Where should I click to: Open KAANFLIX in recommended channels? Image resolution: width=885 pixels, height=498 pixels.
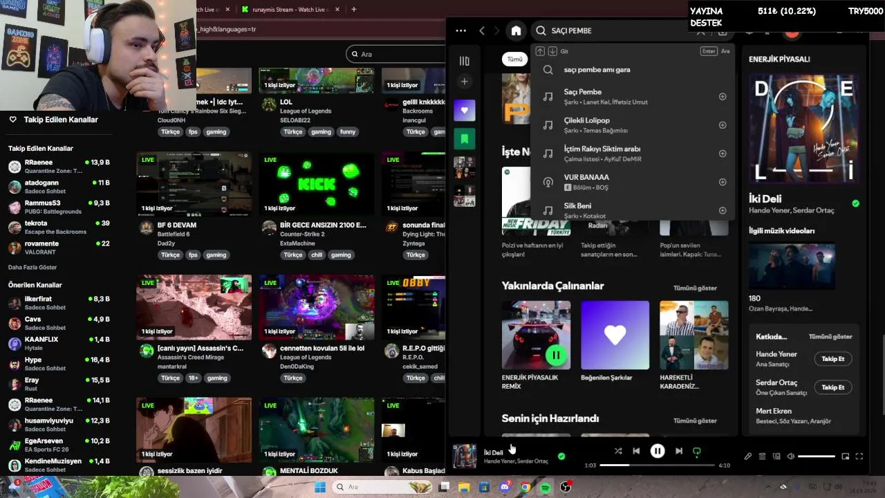tap(59, 343)
